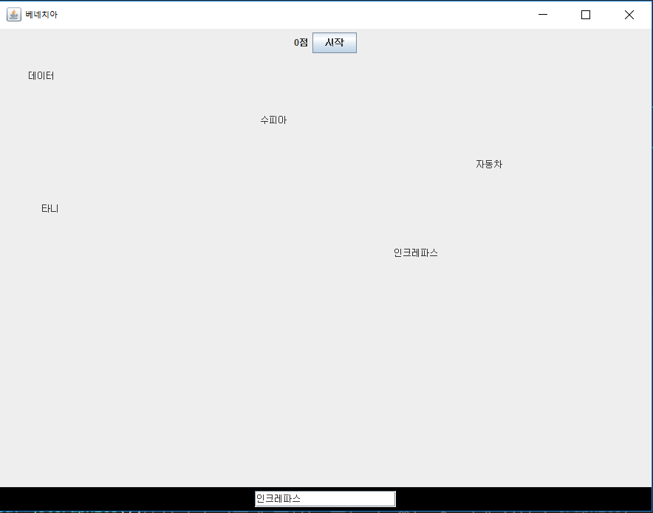Image resolution: width=653 pixels, height=513 pixels.
Task: Click the Java coffee cup title bar icon
Action: 13,14
